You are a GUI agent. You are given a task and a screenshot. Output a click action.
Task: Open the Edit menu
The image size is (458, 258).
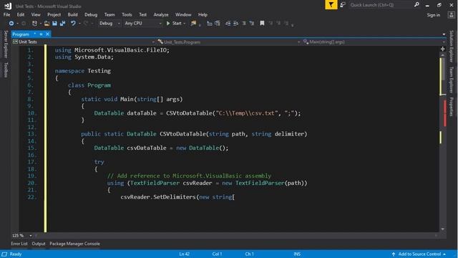point(21,14)
